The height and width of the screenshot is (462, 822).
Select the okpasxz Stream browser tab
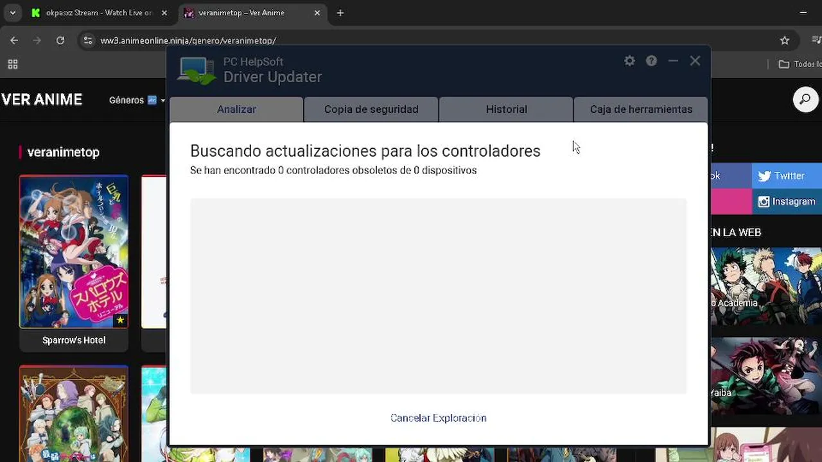tap(100, 13)
